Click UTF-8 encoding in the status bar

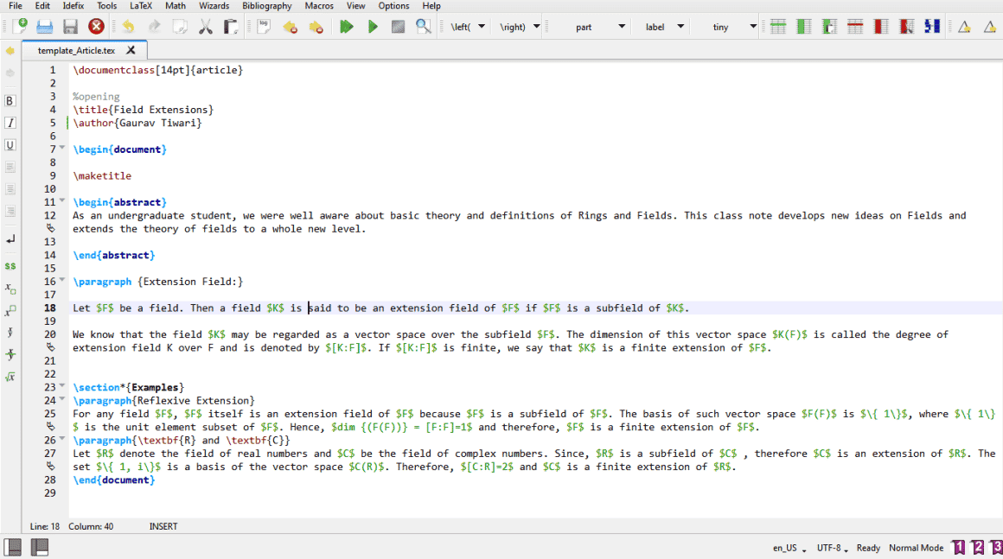827,547
